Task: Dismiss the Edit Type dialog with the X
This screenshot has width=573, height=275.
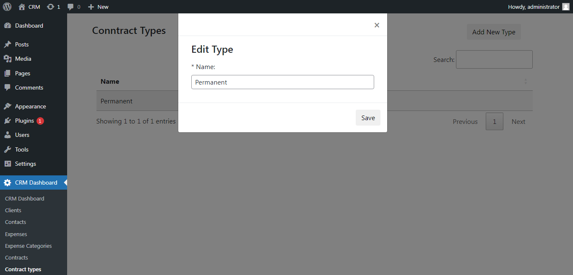Action: click(377, 25)
